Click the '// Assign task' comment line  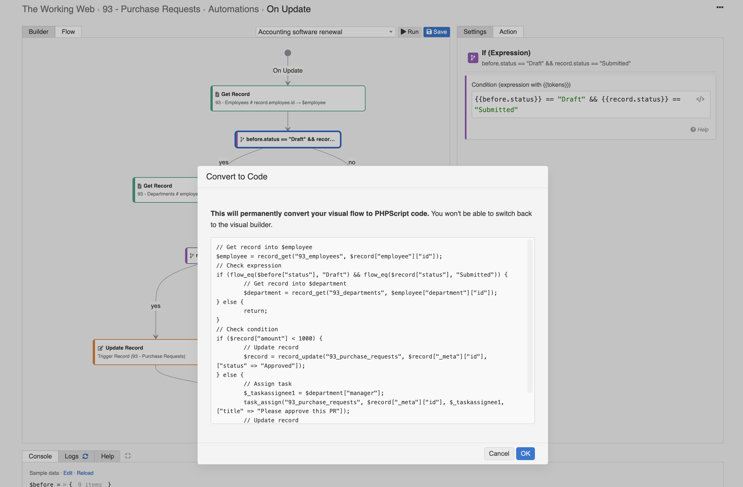tap(268, 384)
